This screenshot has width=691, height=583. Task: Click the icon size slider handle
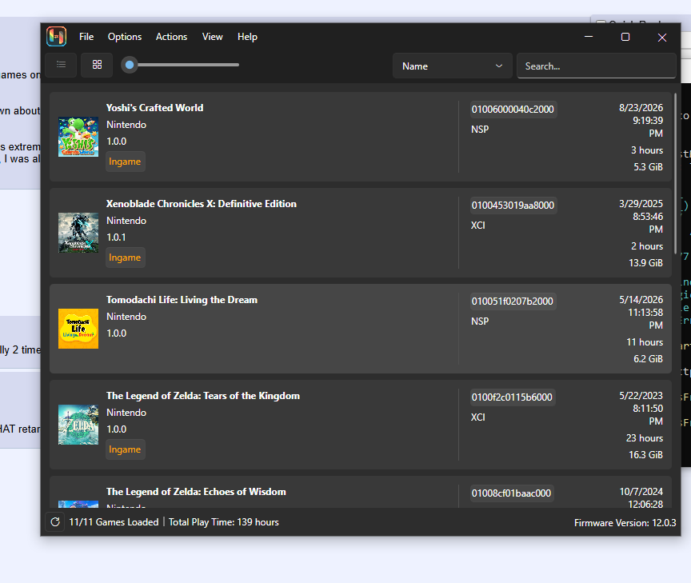click(130, 65)
